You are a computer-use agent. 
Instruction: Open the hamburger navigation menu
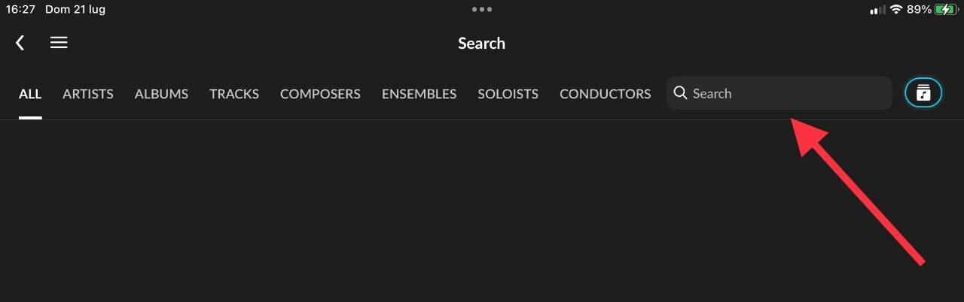pos(59,43)
